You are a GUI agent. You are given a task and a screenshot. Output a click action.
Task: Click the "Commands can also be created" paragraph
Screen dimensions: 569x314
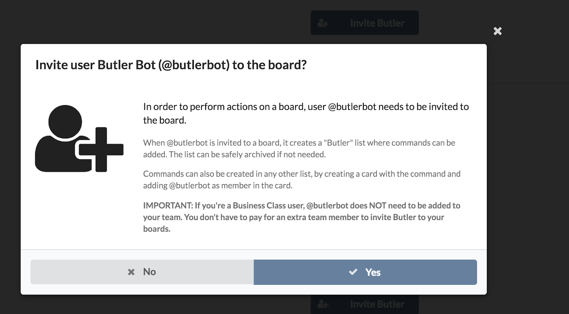(x=302, y=180)
